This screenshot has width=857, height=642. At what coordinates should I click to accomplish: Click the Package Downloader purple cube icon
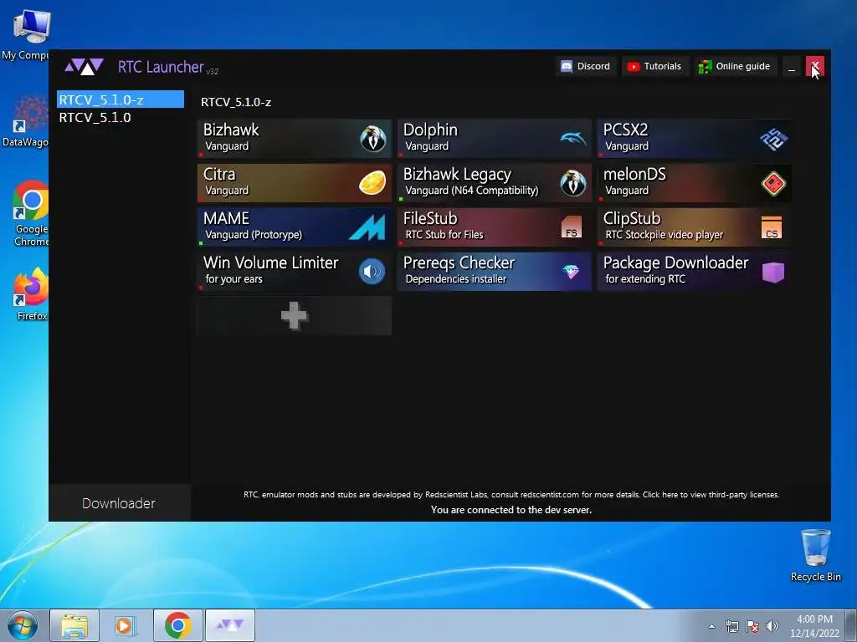[773, 272]
